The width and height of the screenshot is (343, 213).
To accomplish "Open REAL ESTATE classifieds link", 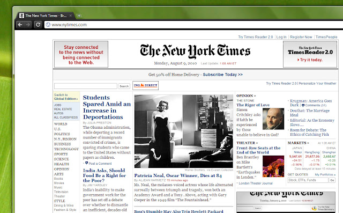I will pos(63,109).
